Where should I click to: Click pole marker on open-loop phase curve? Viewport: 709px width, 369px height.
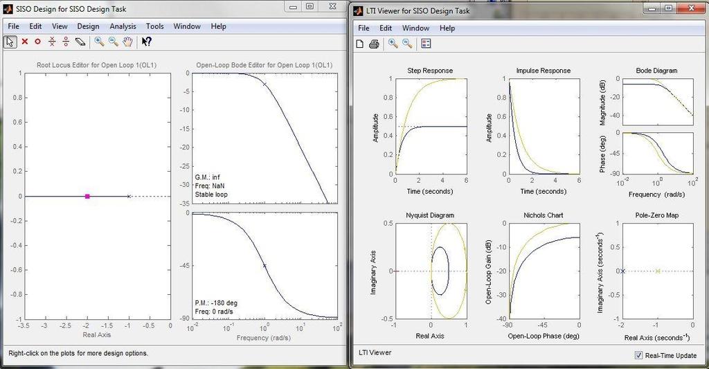pyautogui.click(x=264, y=265)
